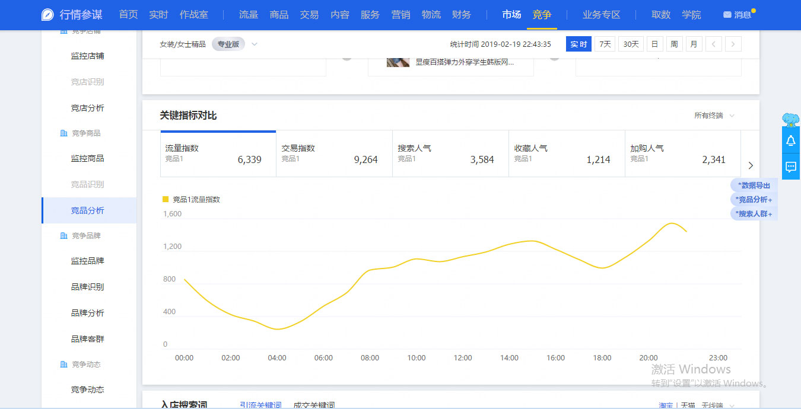Switch to 成交关键词 tab

tap(314, 405)
